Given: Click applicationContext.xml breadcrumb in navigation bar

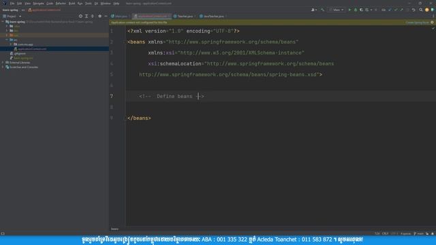Looking at the screenshot, I should (44, 10).
